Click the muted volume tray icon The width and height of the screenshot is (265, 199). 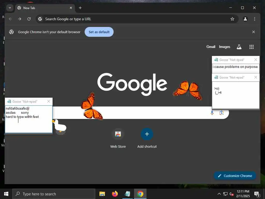click(x=231, y=194)
